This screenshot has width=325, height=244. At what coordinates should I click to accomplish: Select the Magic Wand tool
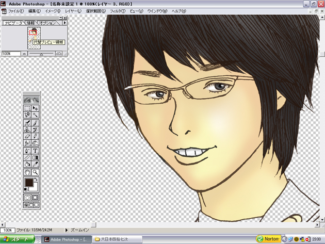(x=35, y=115)
